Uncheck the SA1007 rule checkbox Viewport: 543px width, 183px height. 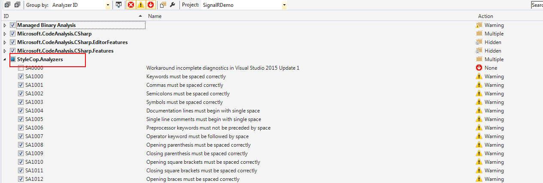click(x=21, y=136)
